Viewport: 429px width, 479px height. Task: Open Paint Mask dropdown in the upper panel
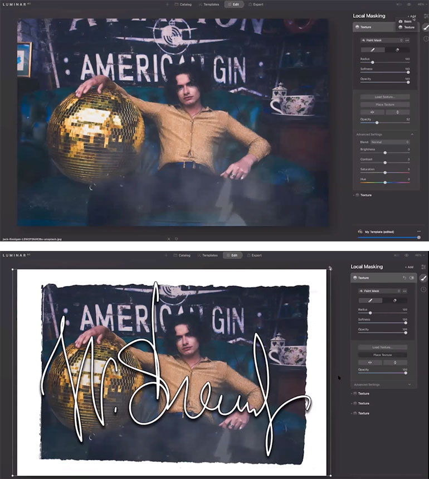[381, 40]
